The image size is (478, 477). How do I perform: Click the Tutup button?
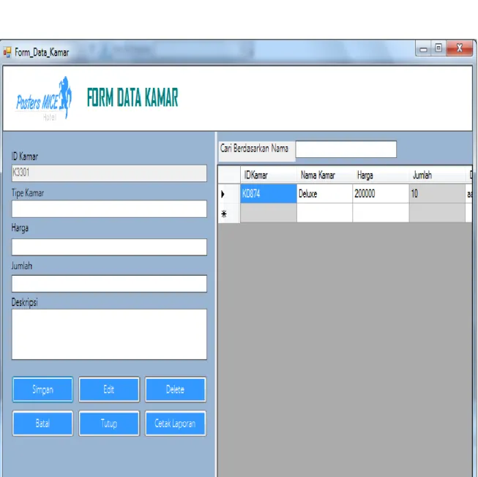coord(109,423)
